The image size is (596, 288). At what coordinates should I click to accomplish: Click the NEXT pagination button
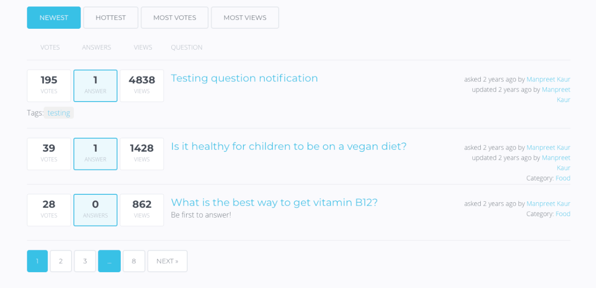pyautogui.click(x=167, y=261)
